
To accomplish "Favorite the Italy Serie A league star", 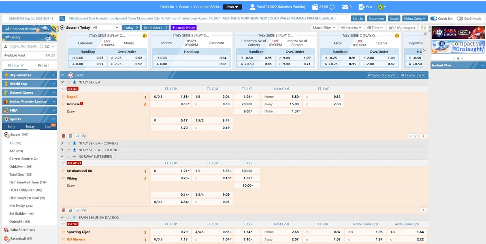I will (68, 82).
